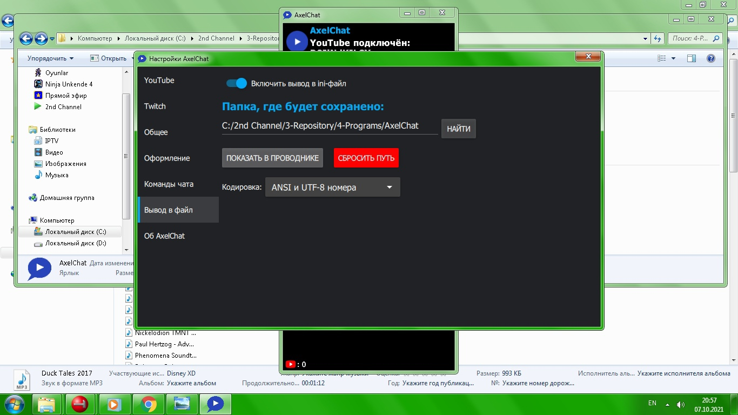738x415 pixels.
Task: Select Phenomena Soundt... file in list
Action: [x=162, y=356]
